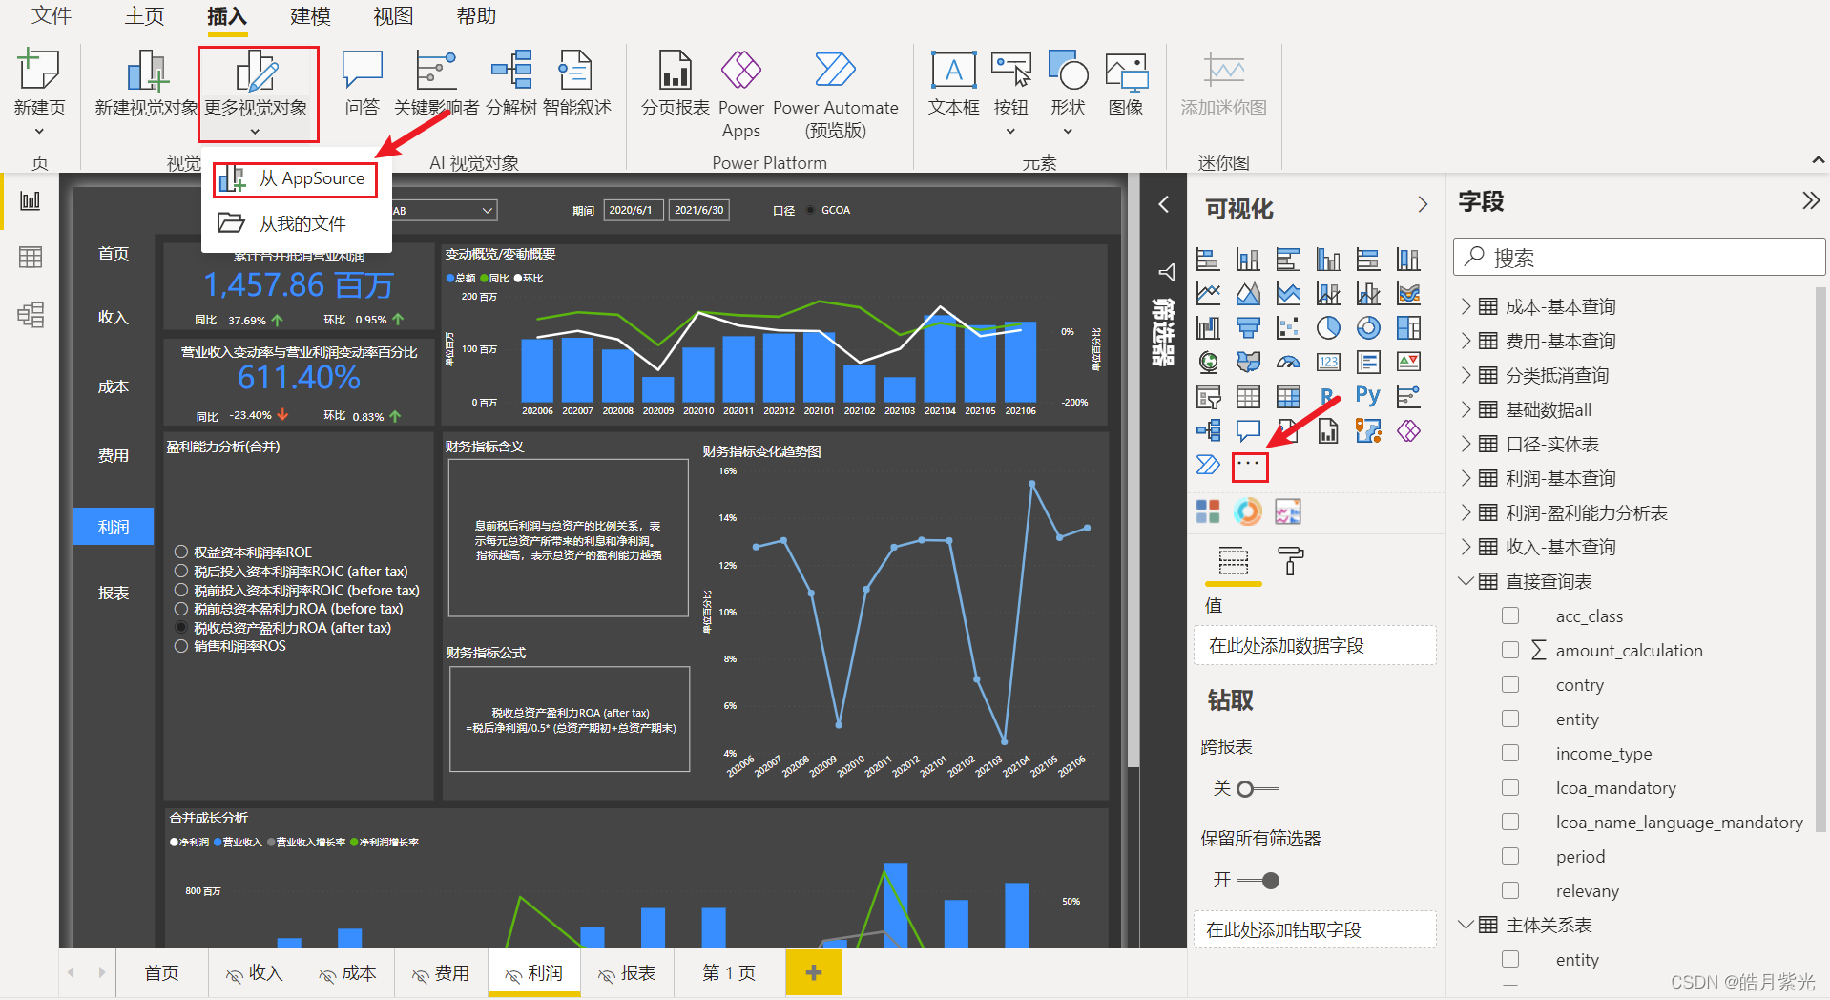Select the stacked bar chart visual
Screen dimensions: 1830x1000
point(1208,259)
